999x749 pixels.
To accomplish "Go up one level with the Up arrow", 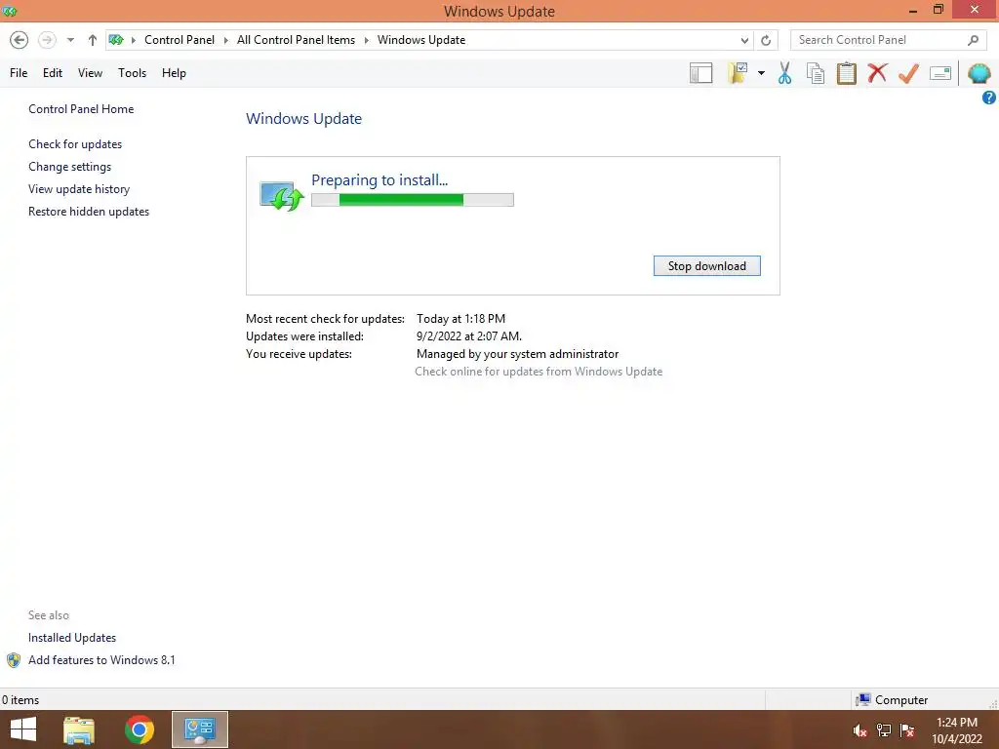I will pyautogui.click(x=93, y=40).
